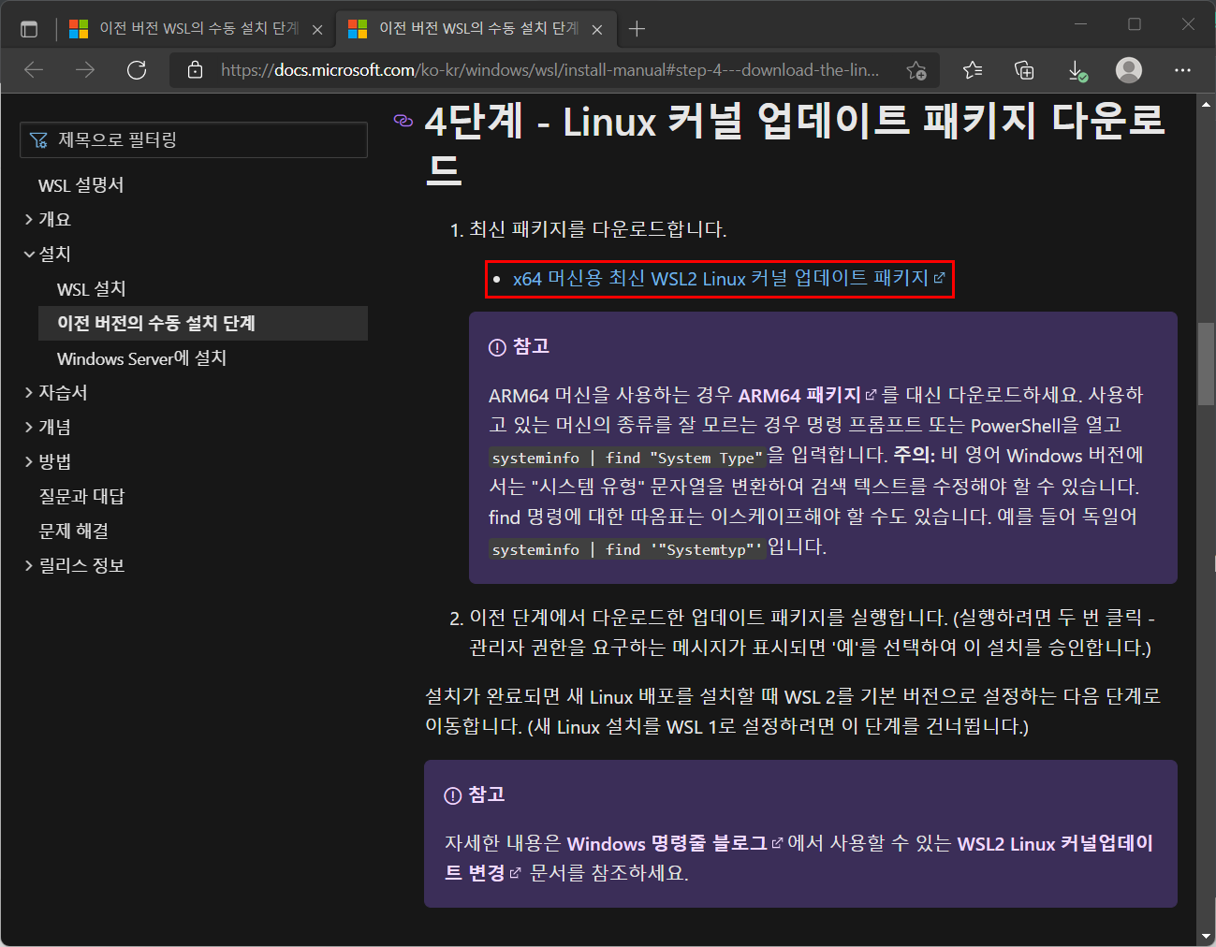Viewport: 1216px width, 947px height.
Task: Expand the 자습서 section
Action: point(56,392)
